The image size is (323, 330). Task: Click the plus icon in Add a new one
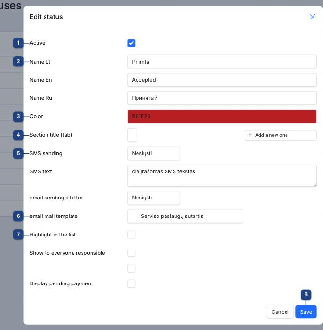point(250,135)
